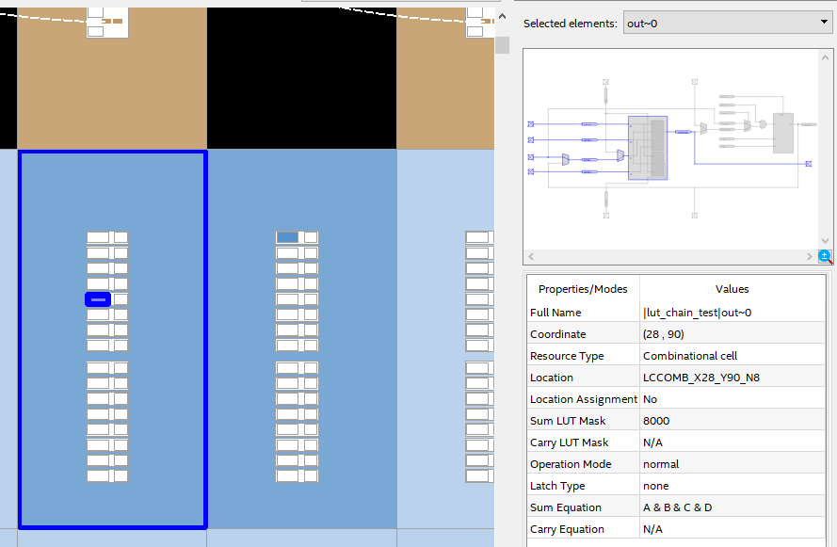
Task: Click the chip planner vertical scrollbar thumb
Action: tap(502, 45)
